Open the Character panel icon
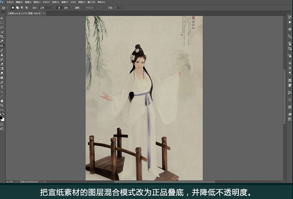The width and height of the screenshot is (293, 199). point(290,63)
